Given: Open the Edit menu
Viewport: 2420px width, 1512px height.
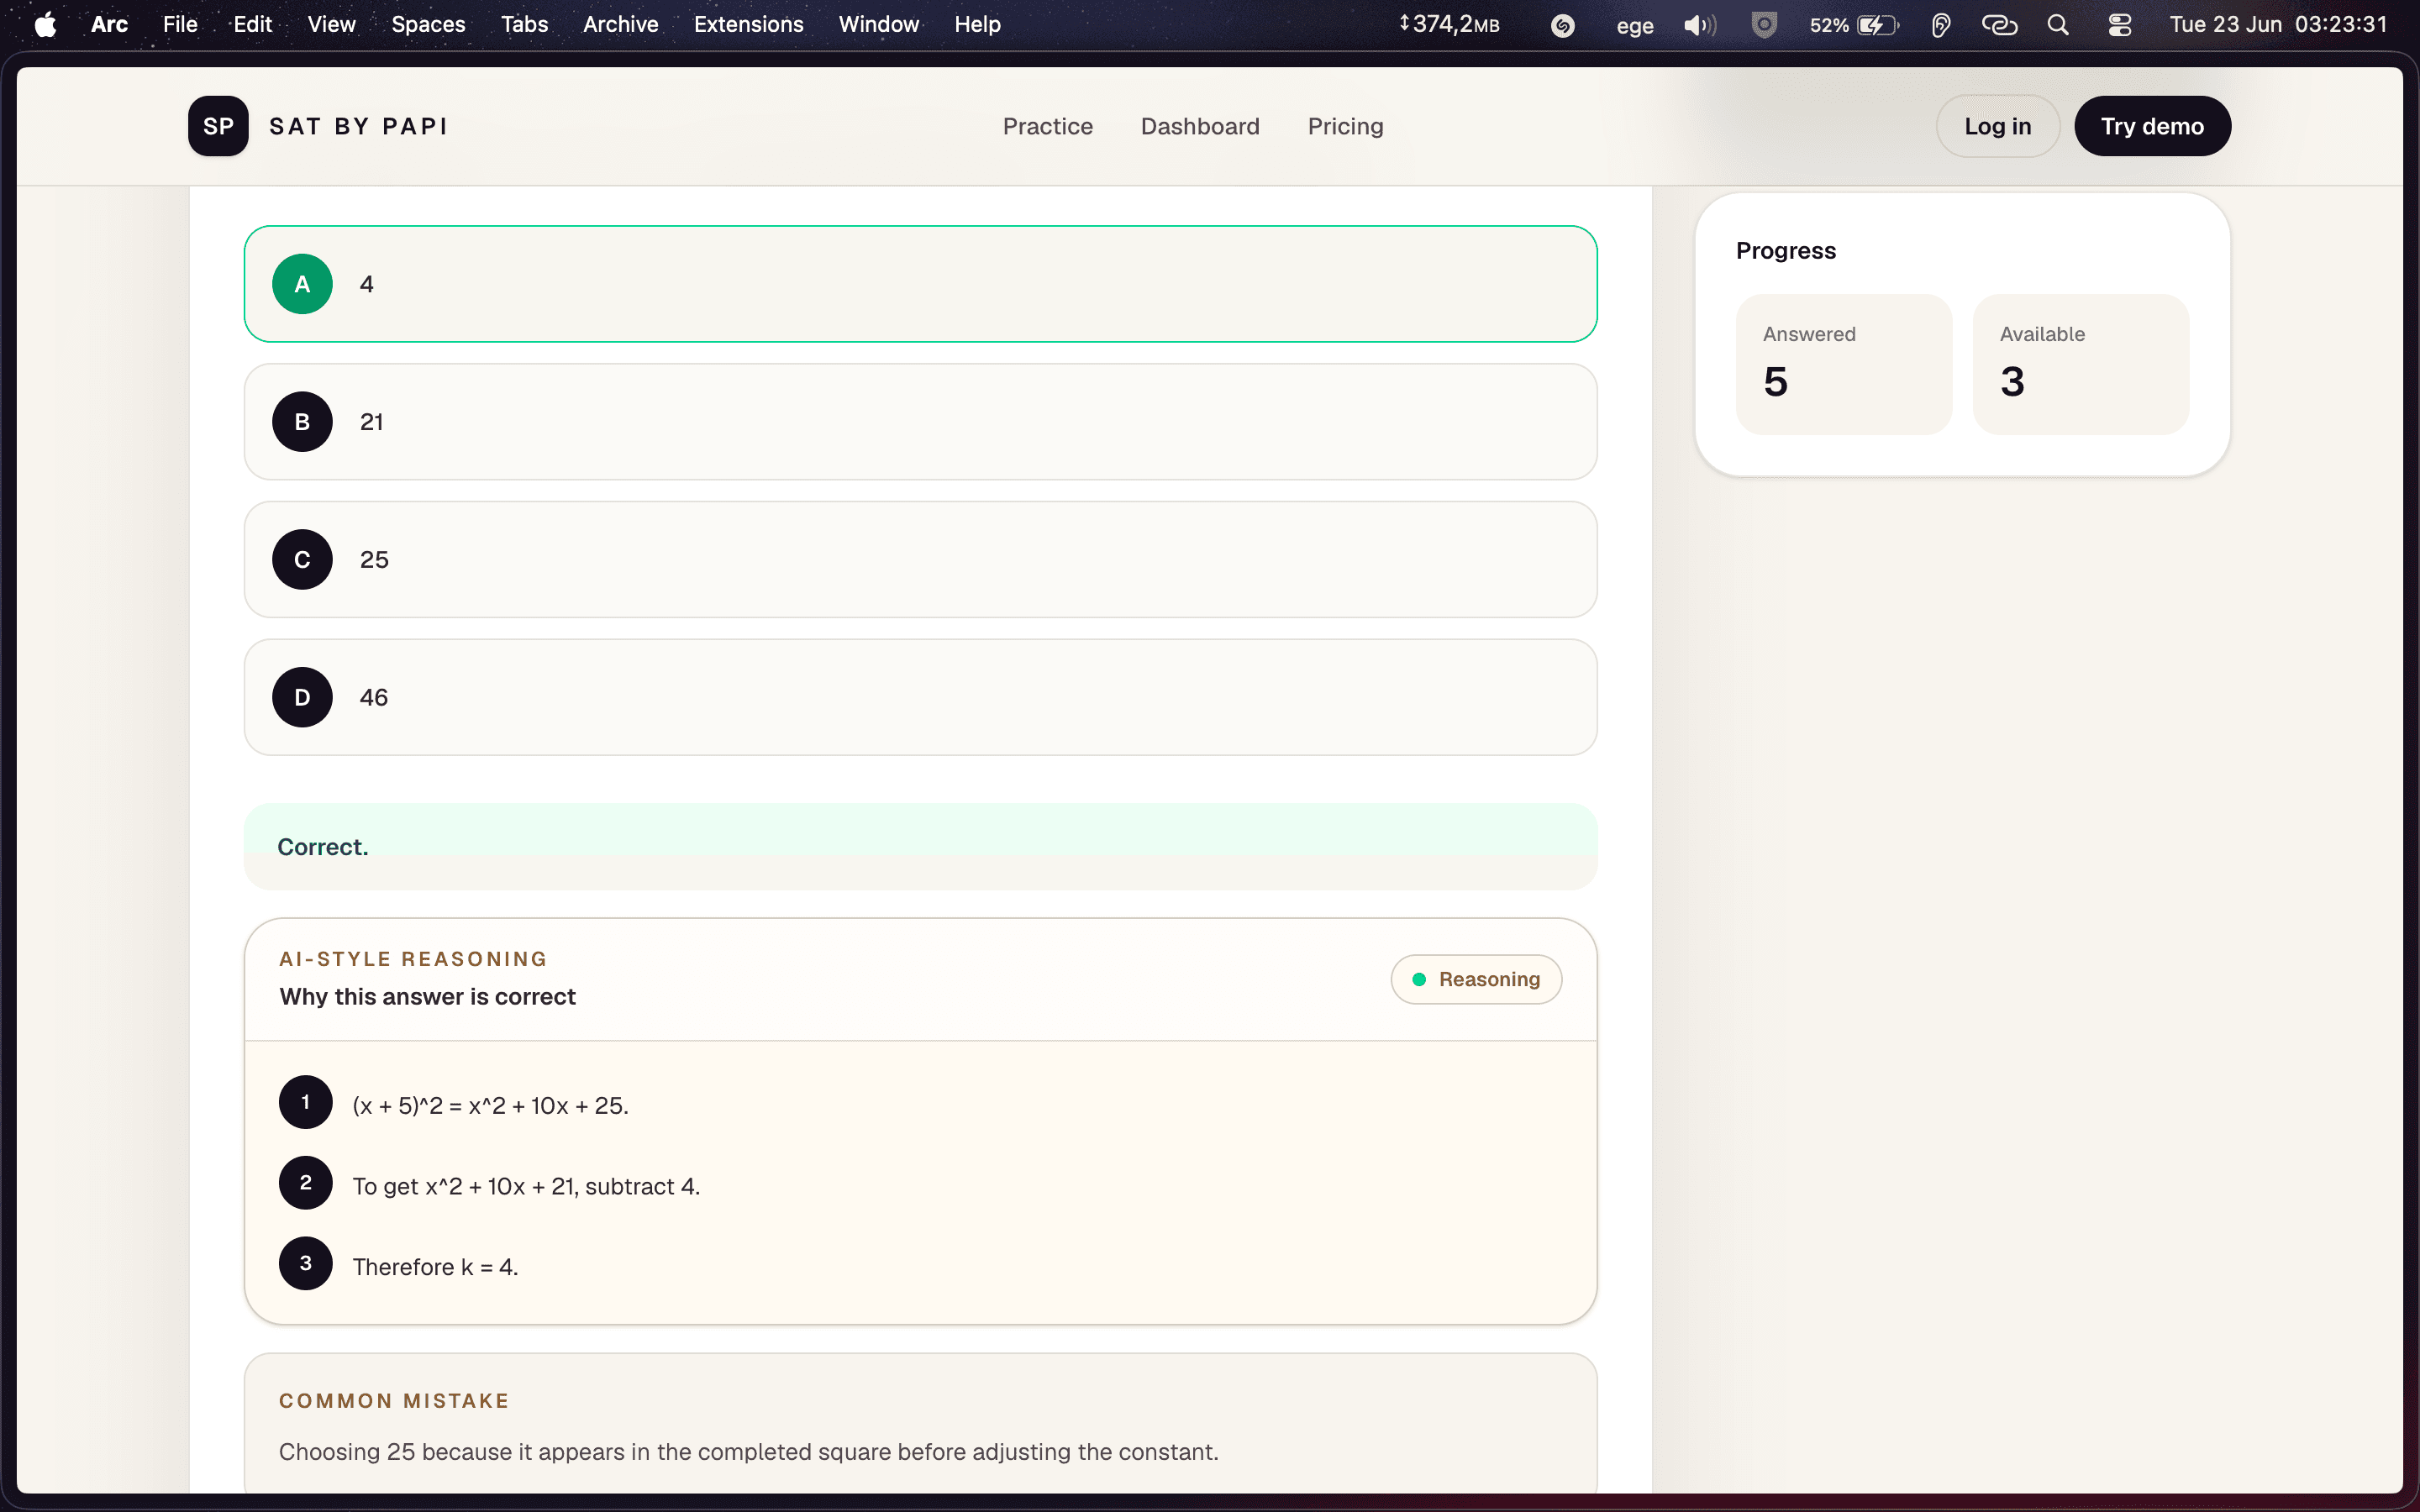Looking at the screenshot, I should pos(252,24).
